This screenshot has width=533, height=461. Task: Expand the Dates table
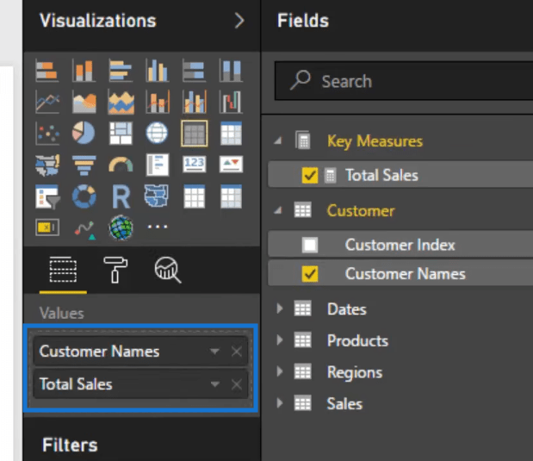point(279,309)
